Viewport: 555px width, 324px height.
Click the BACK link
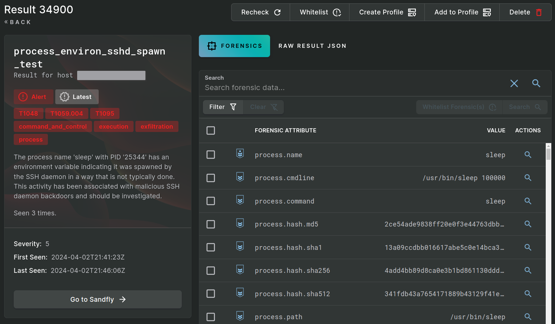17,22
